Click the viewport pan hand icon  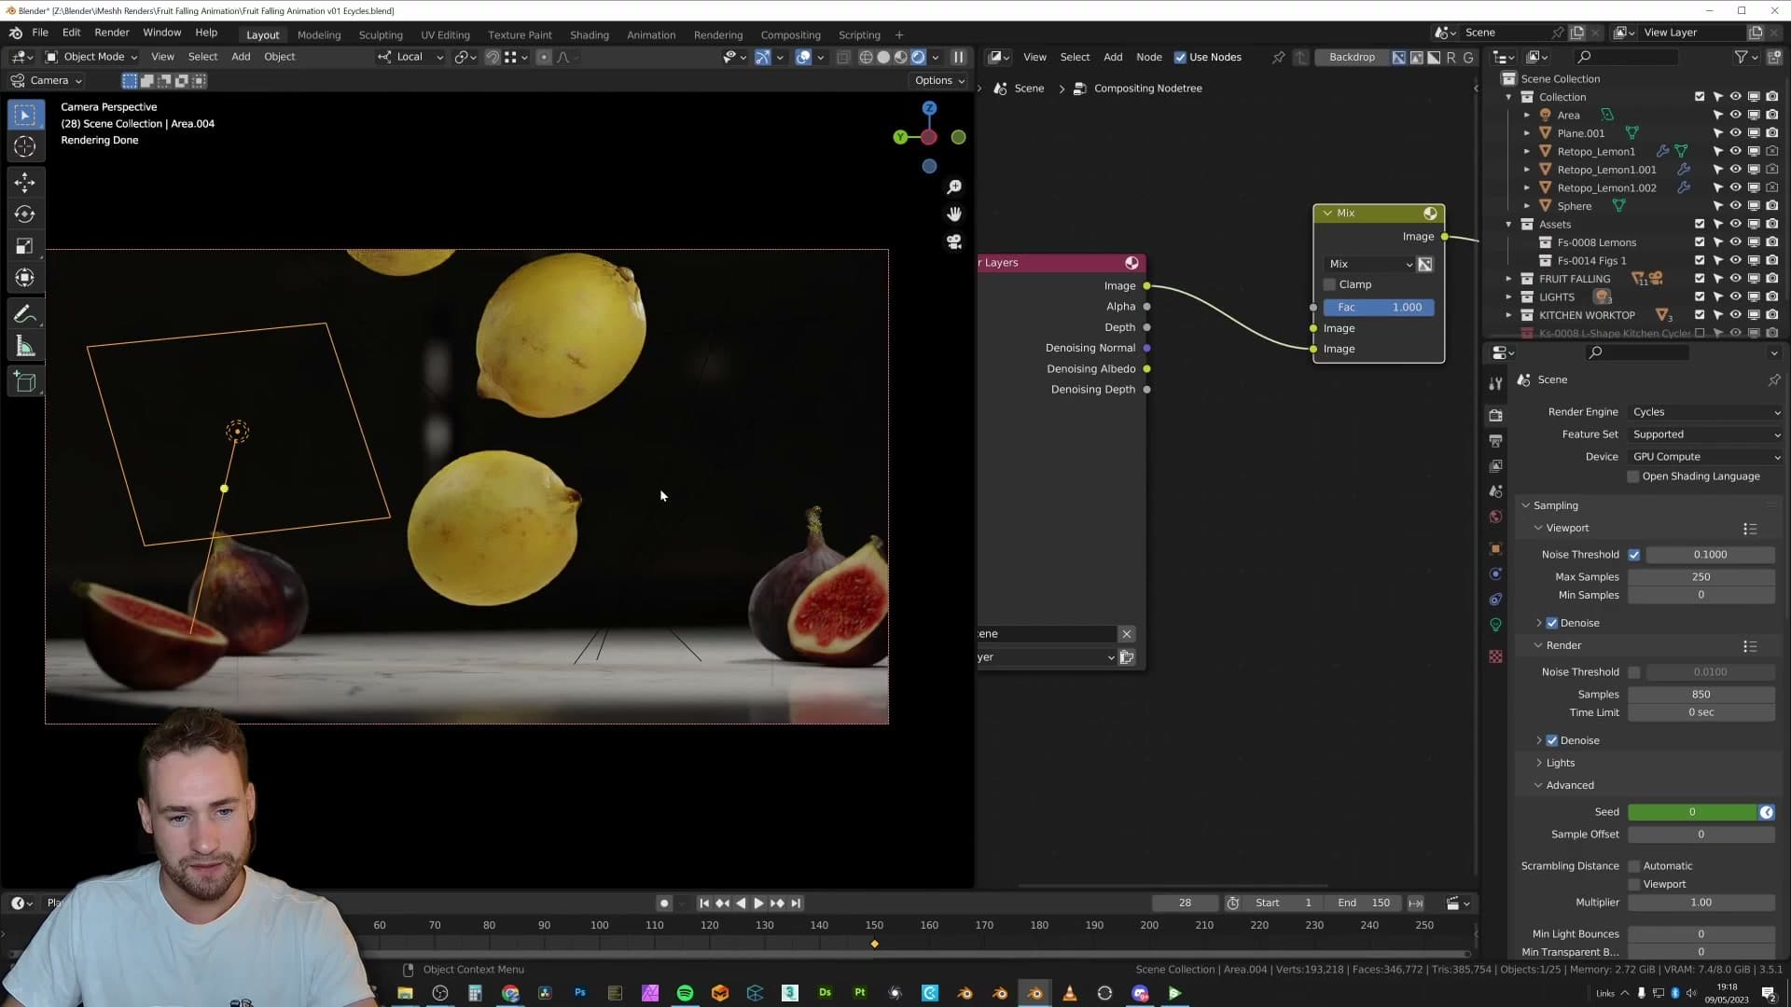[954, 214]
